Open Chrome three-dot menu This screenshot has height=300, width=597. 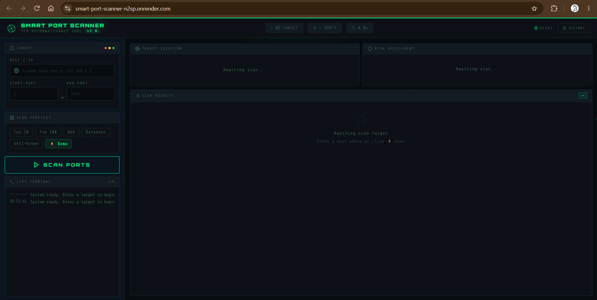[589, 8]
